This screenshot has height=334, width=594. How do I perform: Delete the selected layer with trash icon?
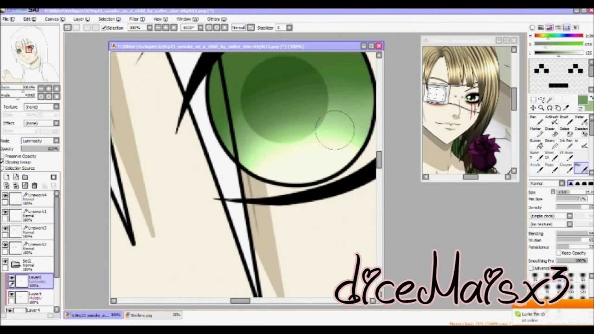point(34,186)
